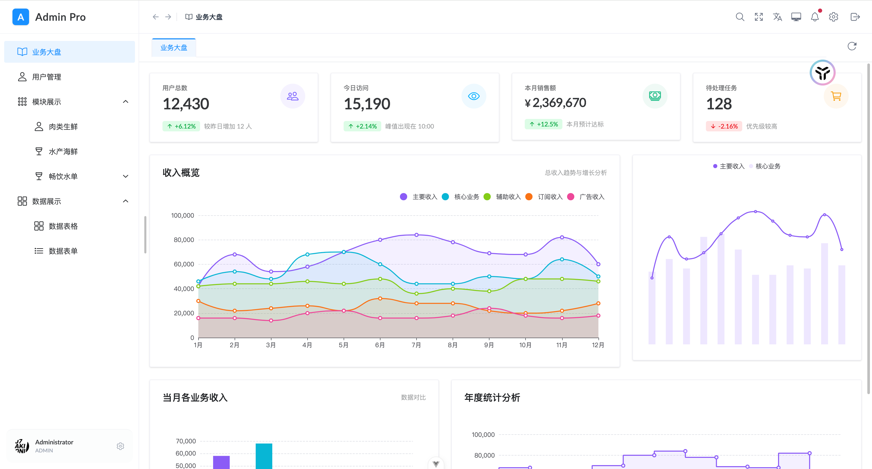
Task: Click the 7月 peak point of 主要收入 line
Action: pos(416,235)
